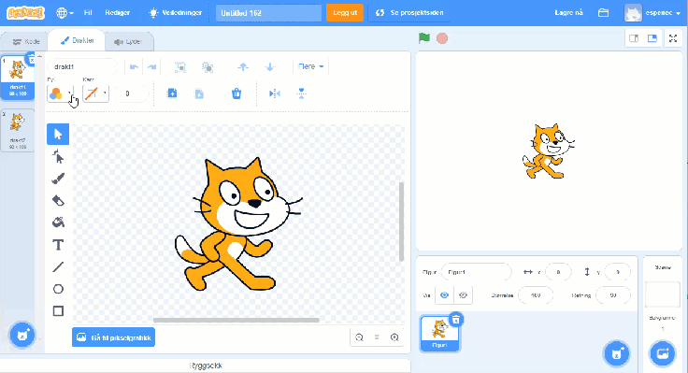The image size is (688, 373).
Task: Zoom in the paint canvas
Action: point(394,337)
